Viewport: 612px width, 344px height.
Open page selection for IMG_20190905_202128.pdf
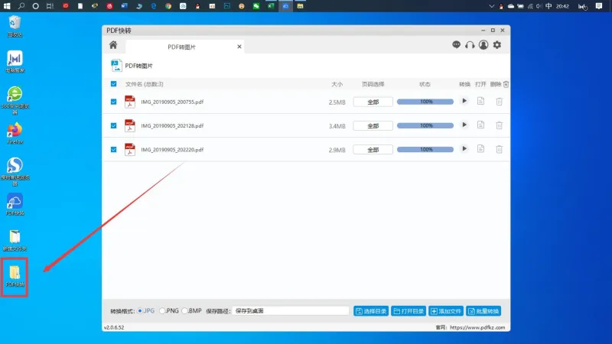373,125
